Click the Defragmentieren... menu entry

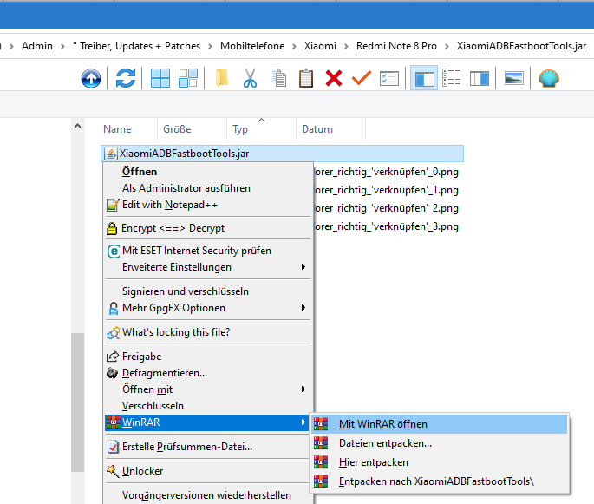[x=207, y=373]
